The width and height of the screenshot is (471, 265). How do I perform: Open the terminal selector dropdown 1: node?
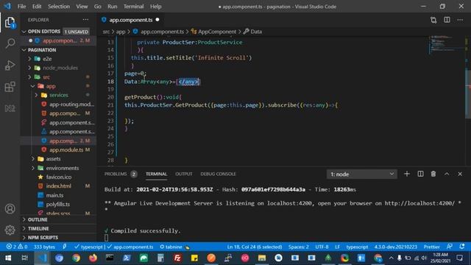coord(361,174)
